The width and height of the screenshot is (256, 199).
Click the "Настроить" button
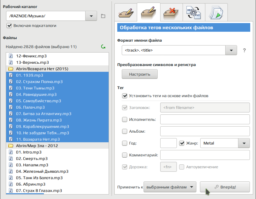point(140,74)
